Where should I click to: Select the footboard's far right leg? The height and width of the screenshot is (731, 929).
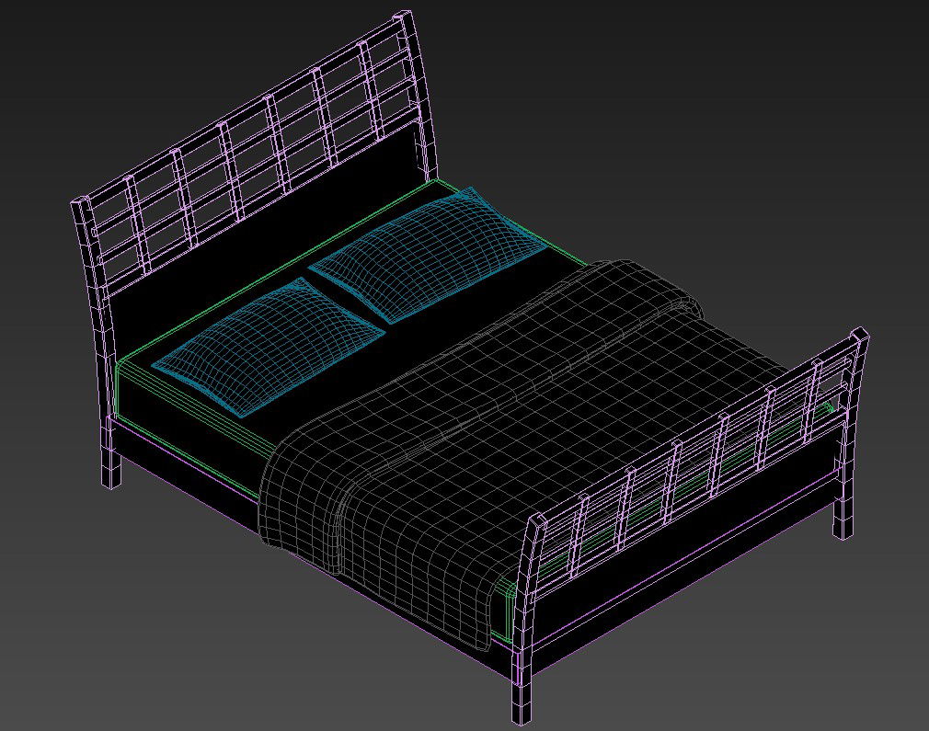coord(843,515)
